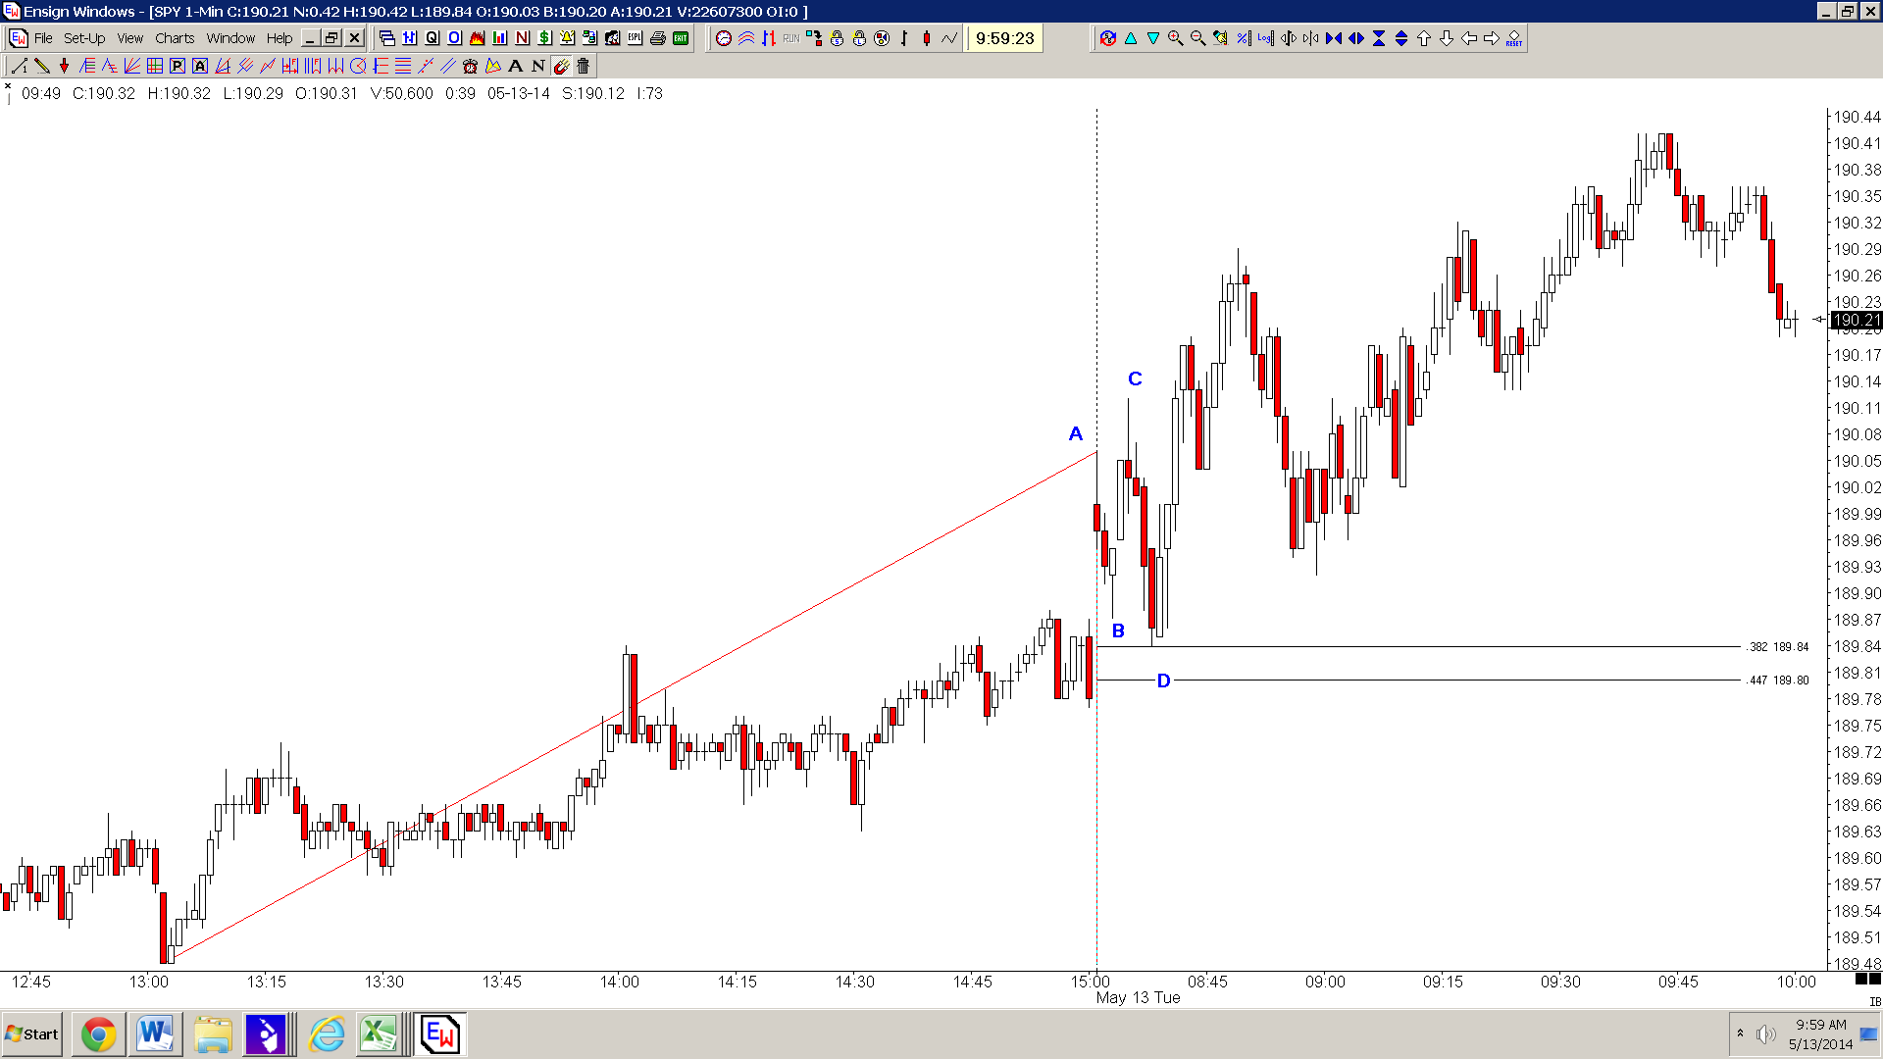This screenshot has height=1059, width=1883.
Task: Click the chart RESET icon
Action: [1514, 38]
